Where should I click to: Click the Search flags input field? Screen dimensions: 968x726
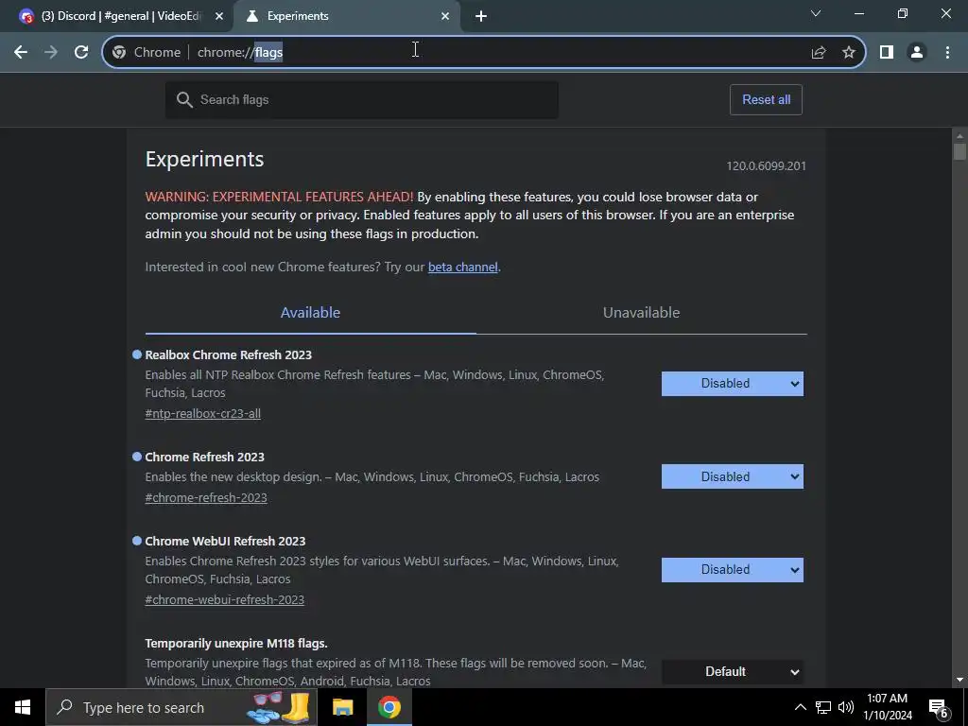pos(362,100)
